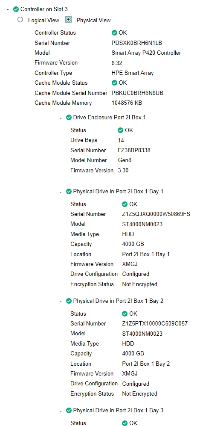200x426 pixels.
Task: Collapse the Drive Enclosure Port 2I Box 1 section
Action: [61, 118]
